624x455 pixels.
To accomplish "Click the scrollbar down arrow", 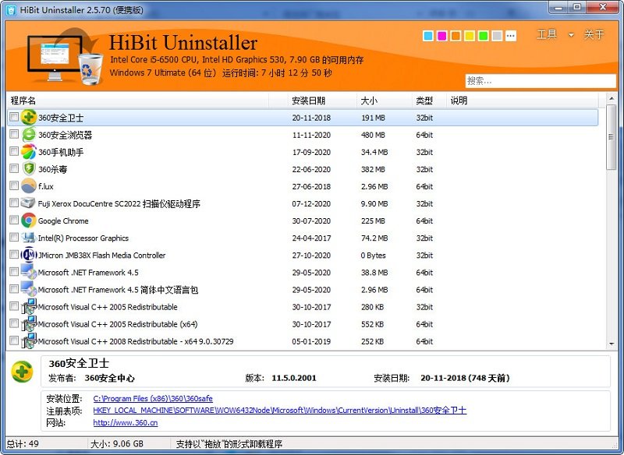I will click(611, 344).
